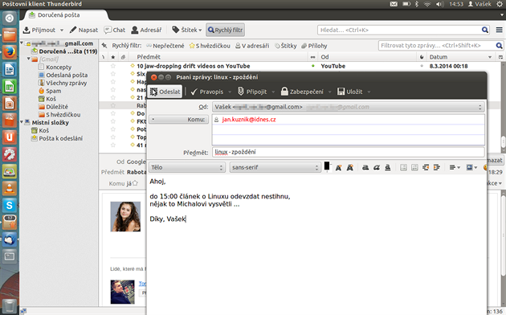Pin the quick filter bar
Image resolution: width=506 pixels, height=315 pixels.
click(x=104, y=46)
